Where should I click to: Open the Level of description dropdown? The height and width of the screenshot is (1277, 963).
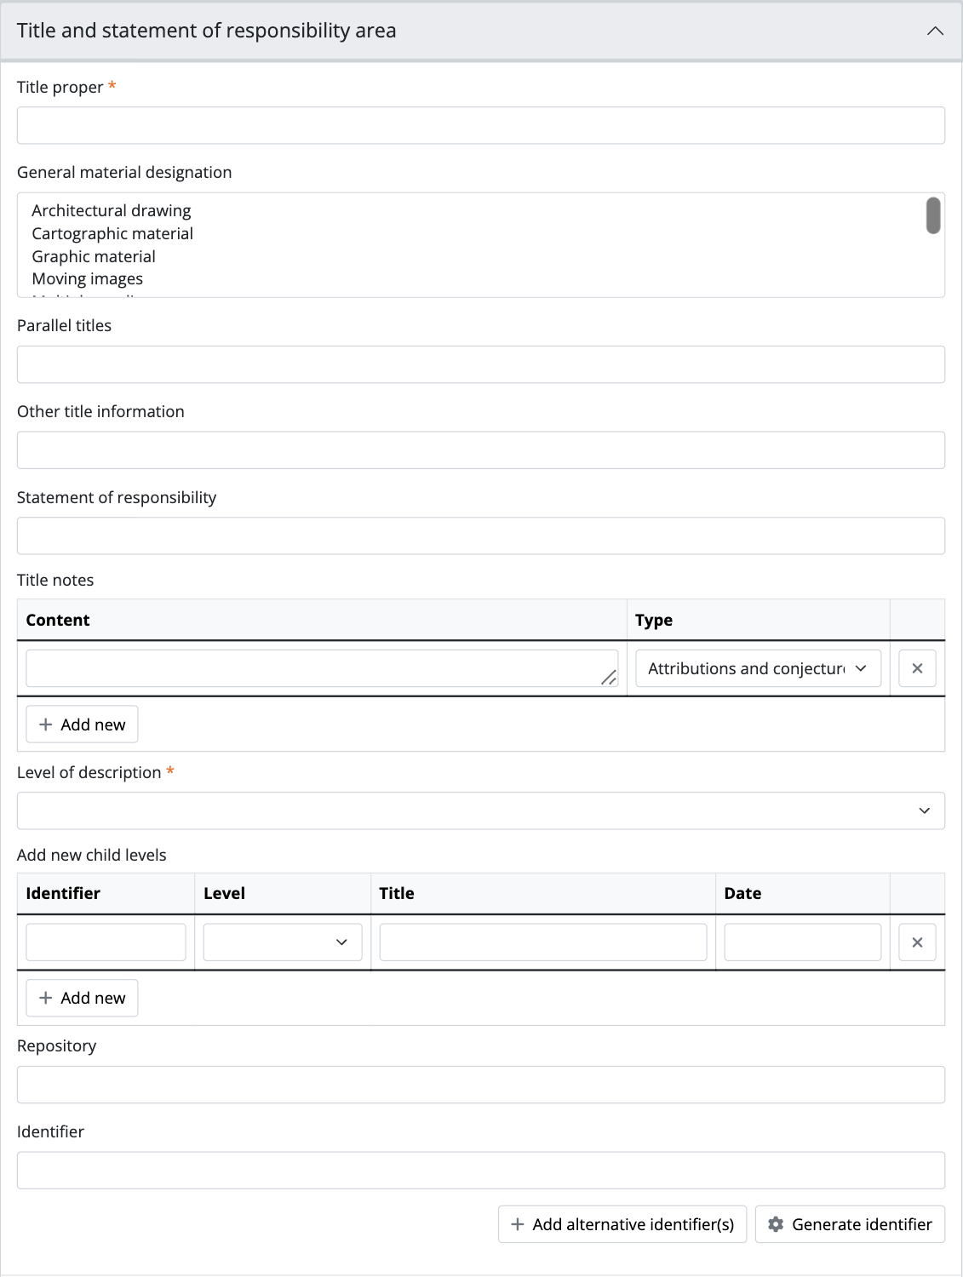click(x=481, y=810)
